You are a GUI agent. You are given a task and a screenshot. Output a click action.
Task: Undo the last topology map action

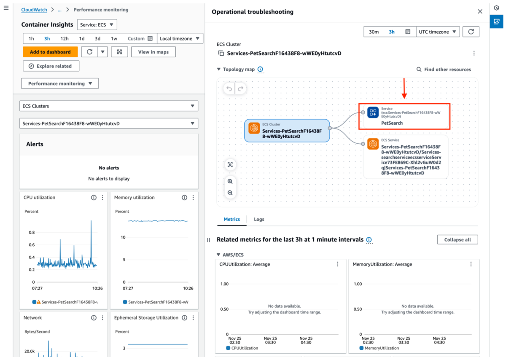point(229,89)
